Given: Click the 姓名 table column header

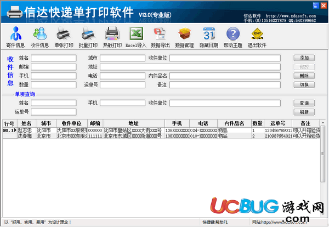Looking at the screenshot, I should point(26,123).
